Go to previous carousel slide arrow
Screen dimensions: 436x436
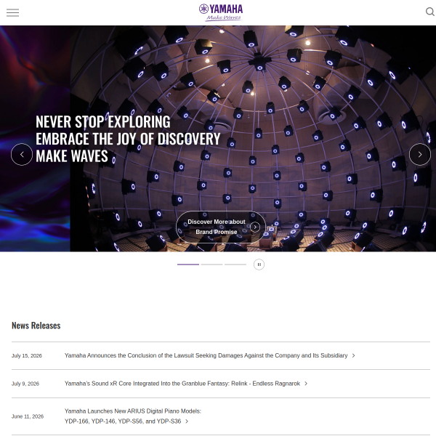22,154
